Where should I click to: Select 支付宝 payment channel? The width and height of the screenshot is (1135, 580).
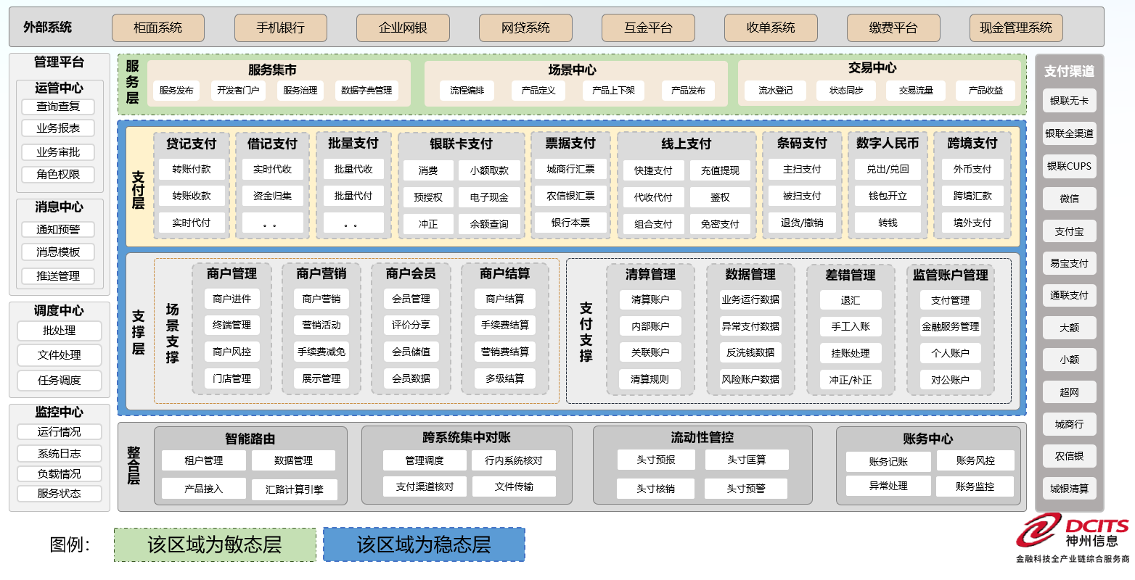pos(1069,231)
